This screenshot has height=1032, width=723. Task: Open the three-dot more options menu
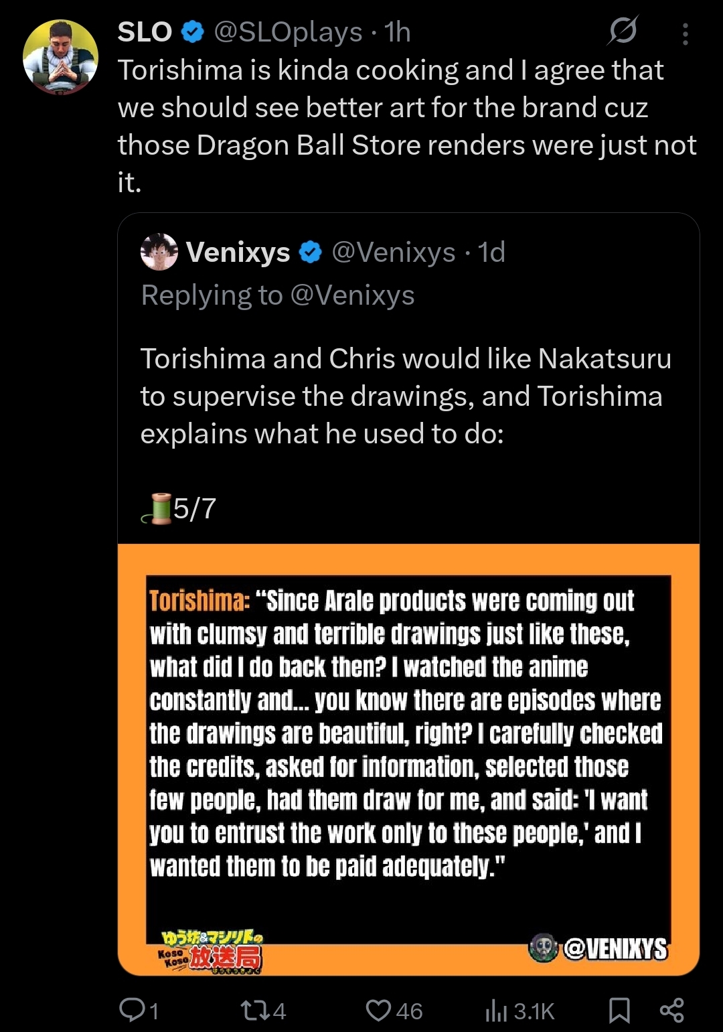(x=685, y=33)
